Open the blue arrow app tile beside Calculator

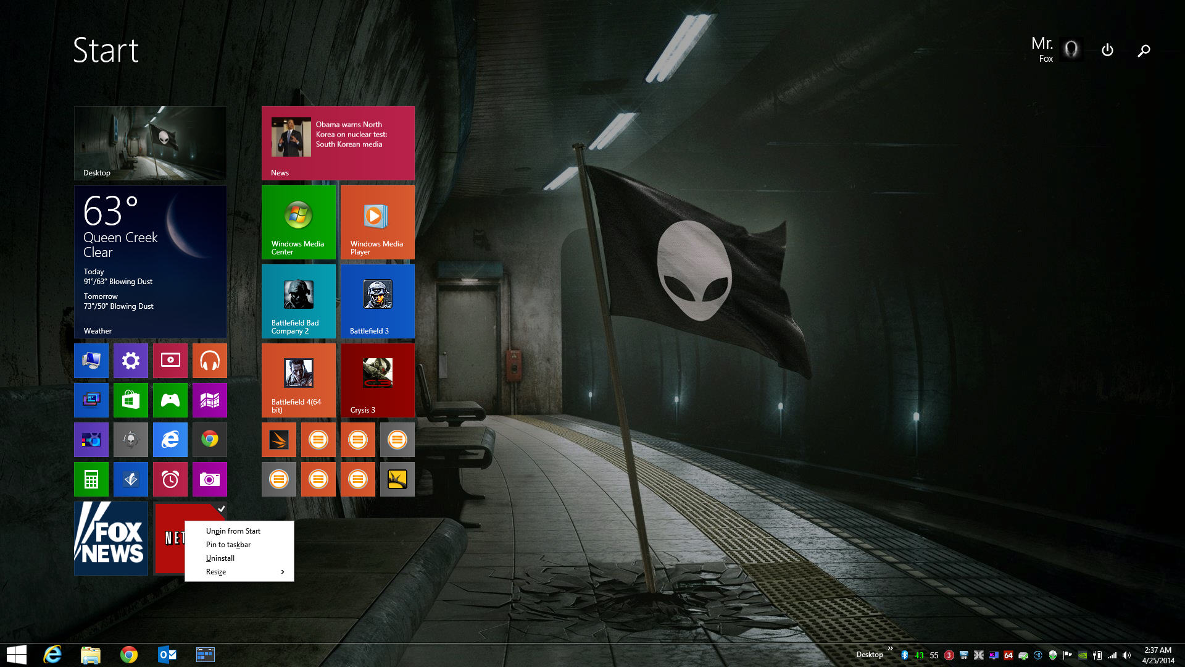[x=130, y=479]
